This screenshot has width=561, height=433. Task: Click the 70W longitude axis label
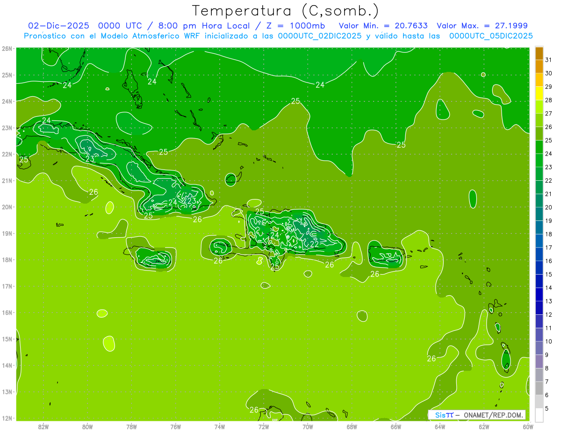308,426
